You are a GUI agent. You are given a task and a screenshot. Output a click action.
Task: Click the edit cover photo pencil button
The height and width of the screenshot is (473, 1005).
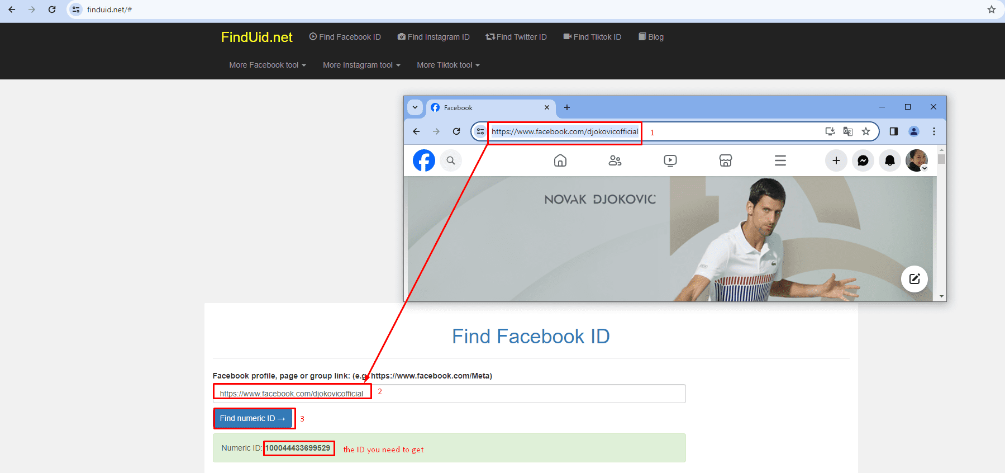[914, 278]
